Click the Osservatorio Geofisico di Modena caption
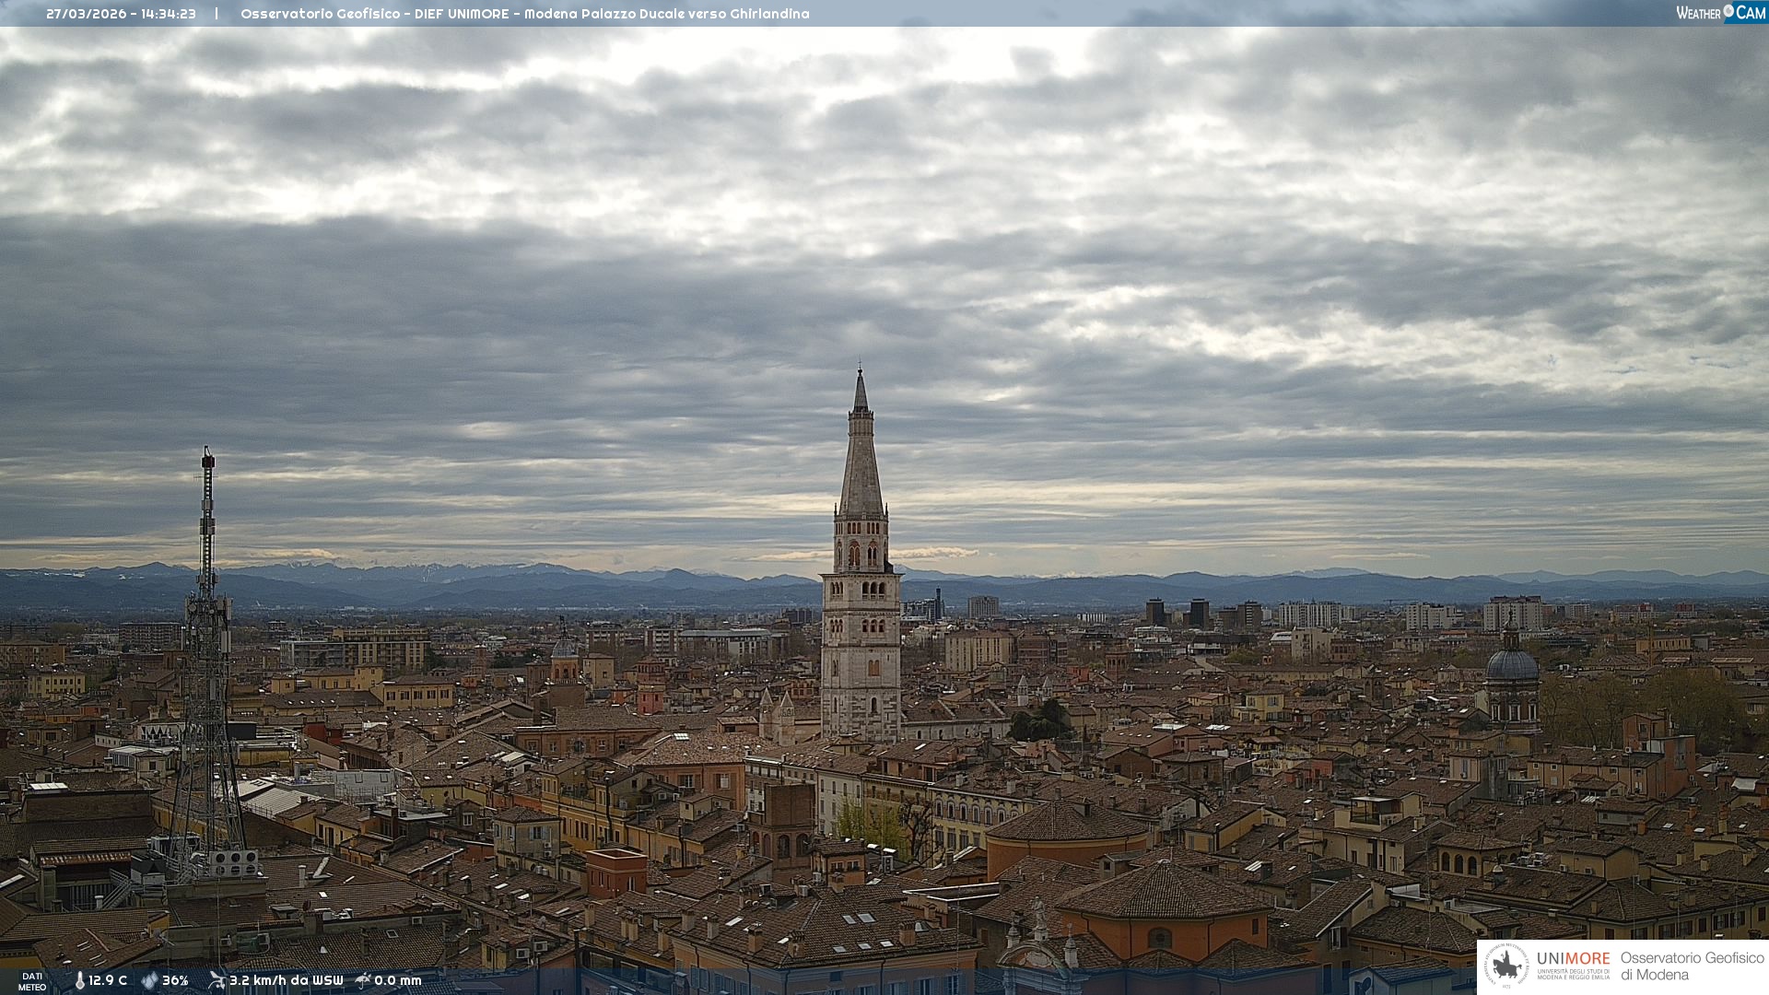1769x995 pixels. click(x=1692, y=966)
